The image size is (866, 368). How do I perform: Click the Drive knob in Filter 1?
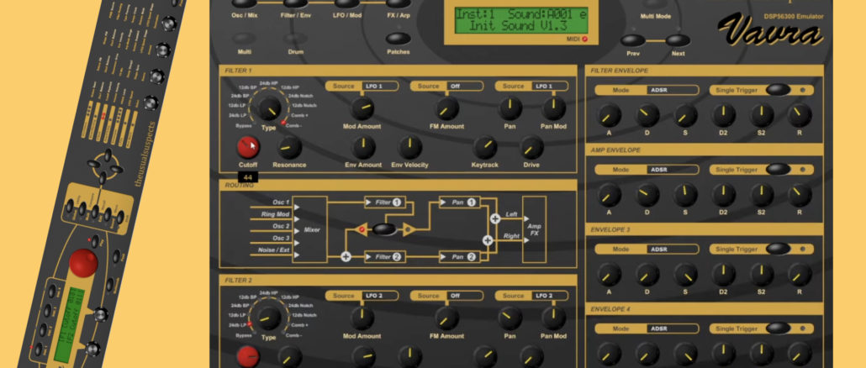pos(531,147)
